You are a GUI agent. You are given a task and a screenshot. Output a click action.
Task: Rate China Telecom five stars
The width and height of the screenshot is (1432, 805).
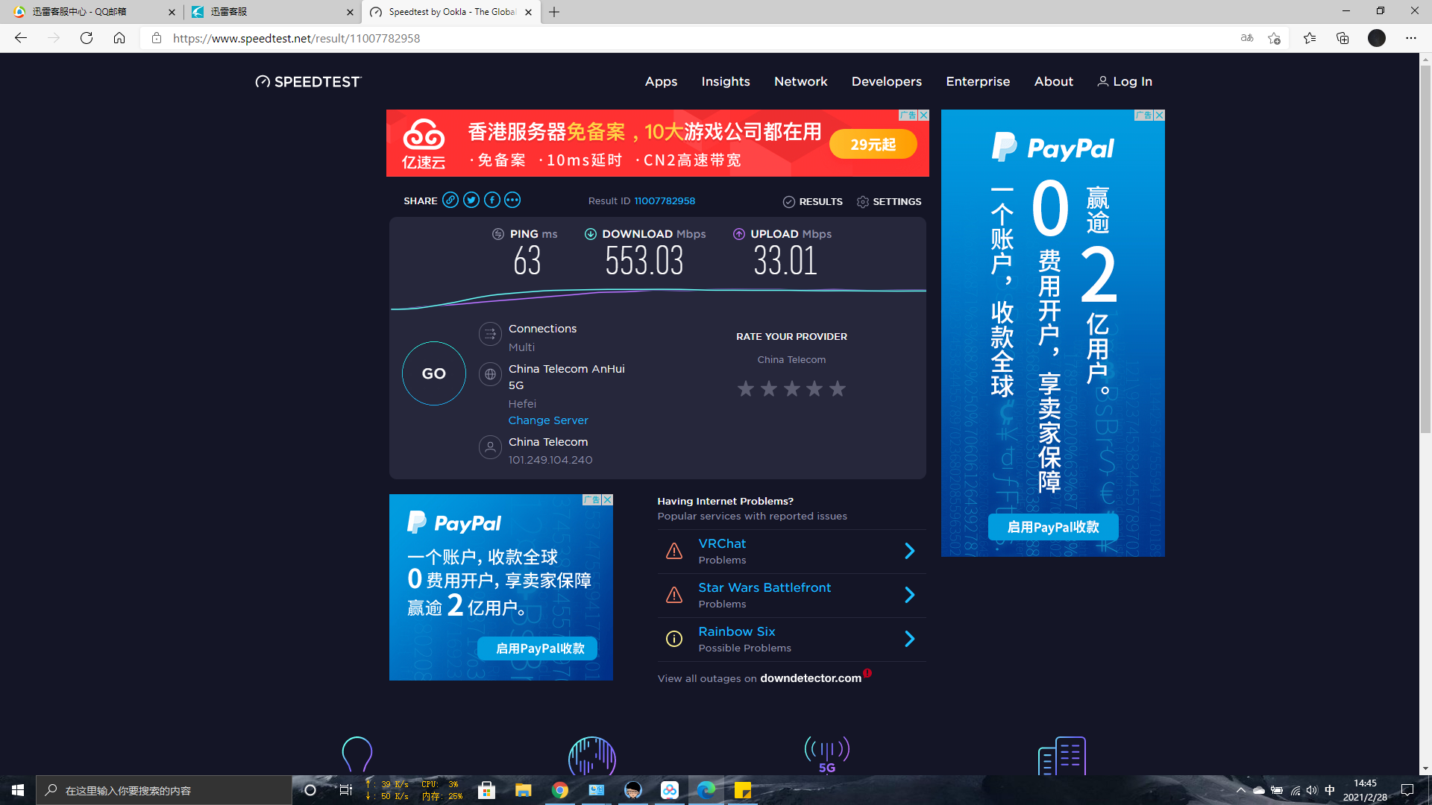pos(838,388)
